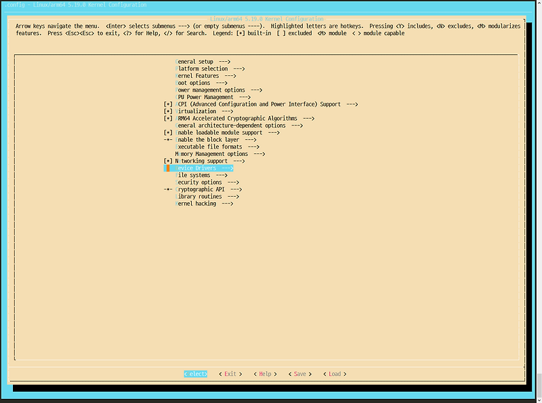Open the Cryptographic API submenu
542x403 pixels.
200,189
